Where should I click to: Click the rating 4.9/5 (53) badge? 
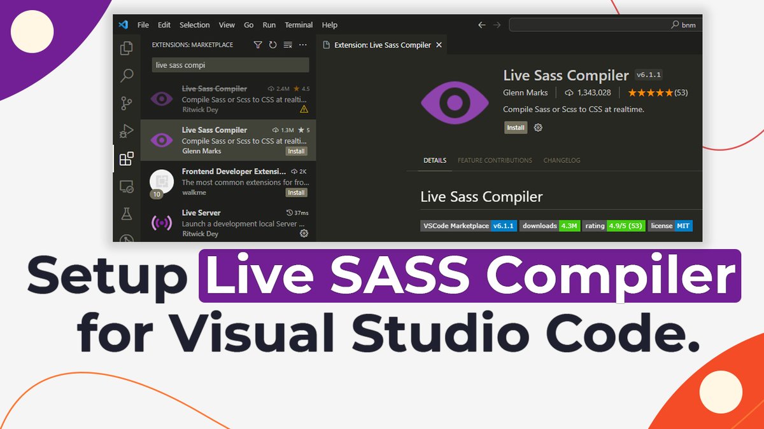(x=614, y=226)
